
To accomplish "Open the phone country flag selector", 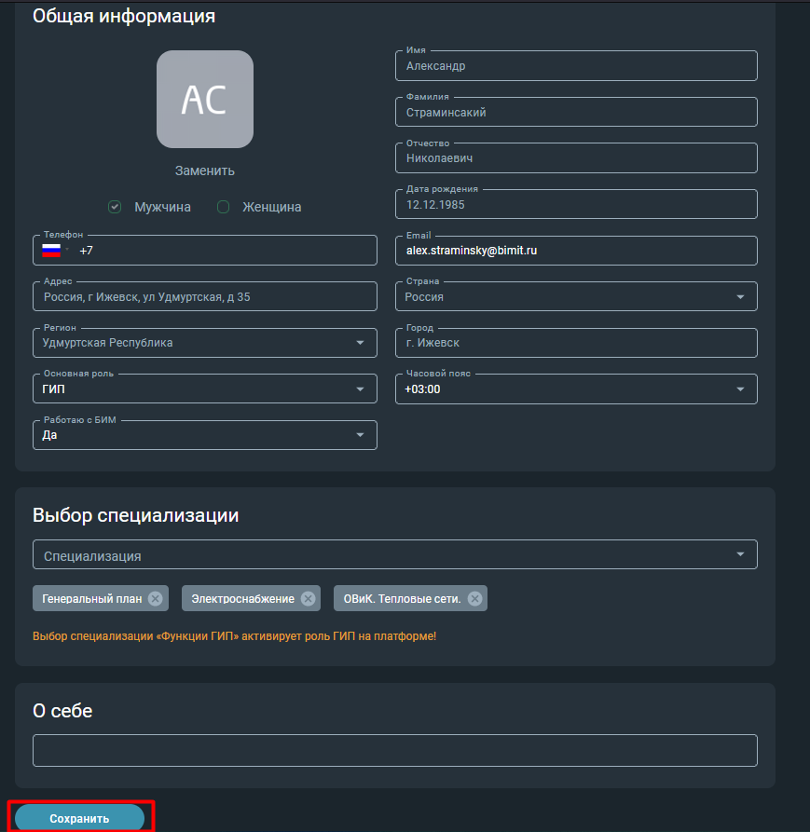I will 55,251.
